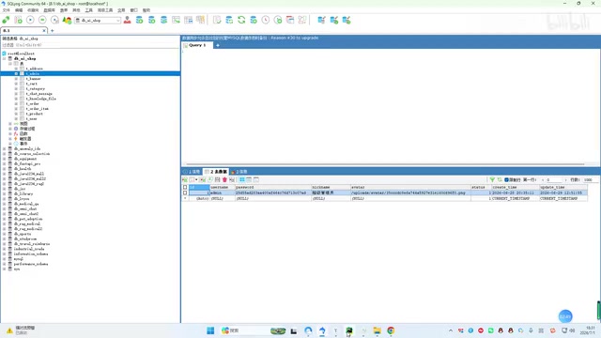Screen dimensions: 601x338
Task: Click the 'password' column header
Action: [273, 188]
